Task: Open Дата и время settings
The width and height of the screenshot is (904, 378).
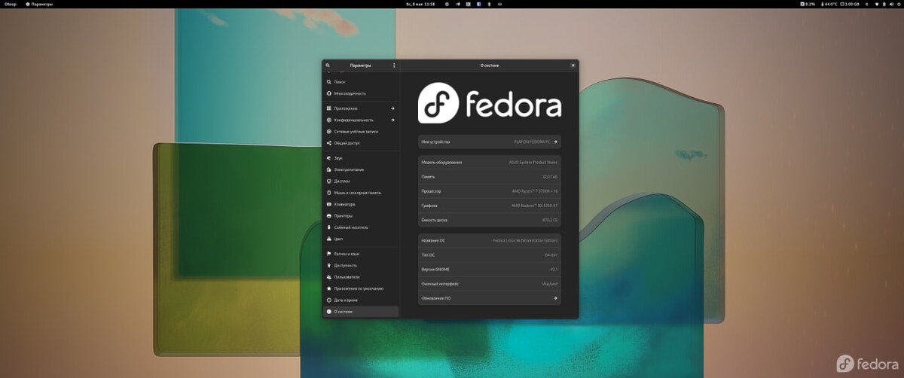Action: click(360, 300)
